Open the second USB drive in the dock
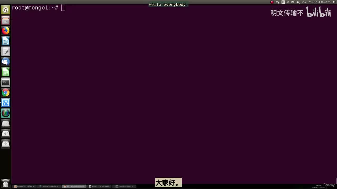The image size is (337, 189). (6, 144)
